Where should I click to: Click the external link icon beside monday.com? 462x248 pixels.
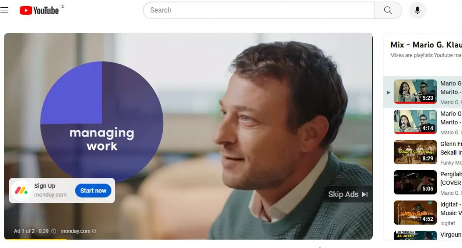94,231
